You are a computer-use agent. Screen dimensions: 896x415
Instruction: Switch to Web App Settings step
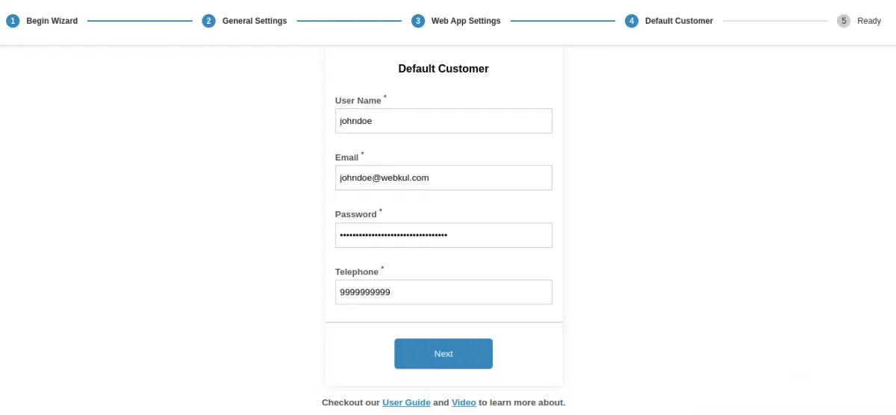coord(466,21)
